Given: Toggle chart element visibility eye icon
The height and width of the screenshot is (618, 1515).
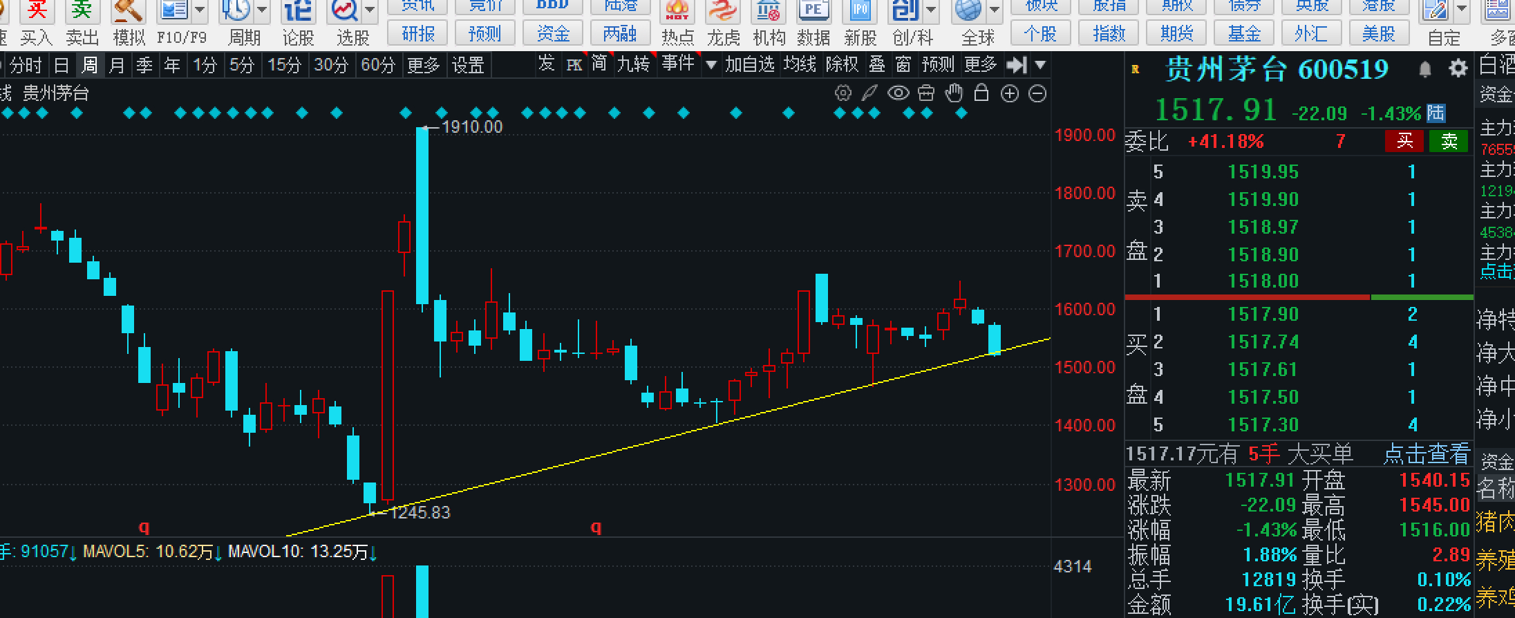Looking at the screenshot, I should 898,93.
